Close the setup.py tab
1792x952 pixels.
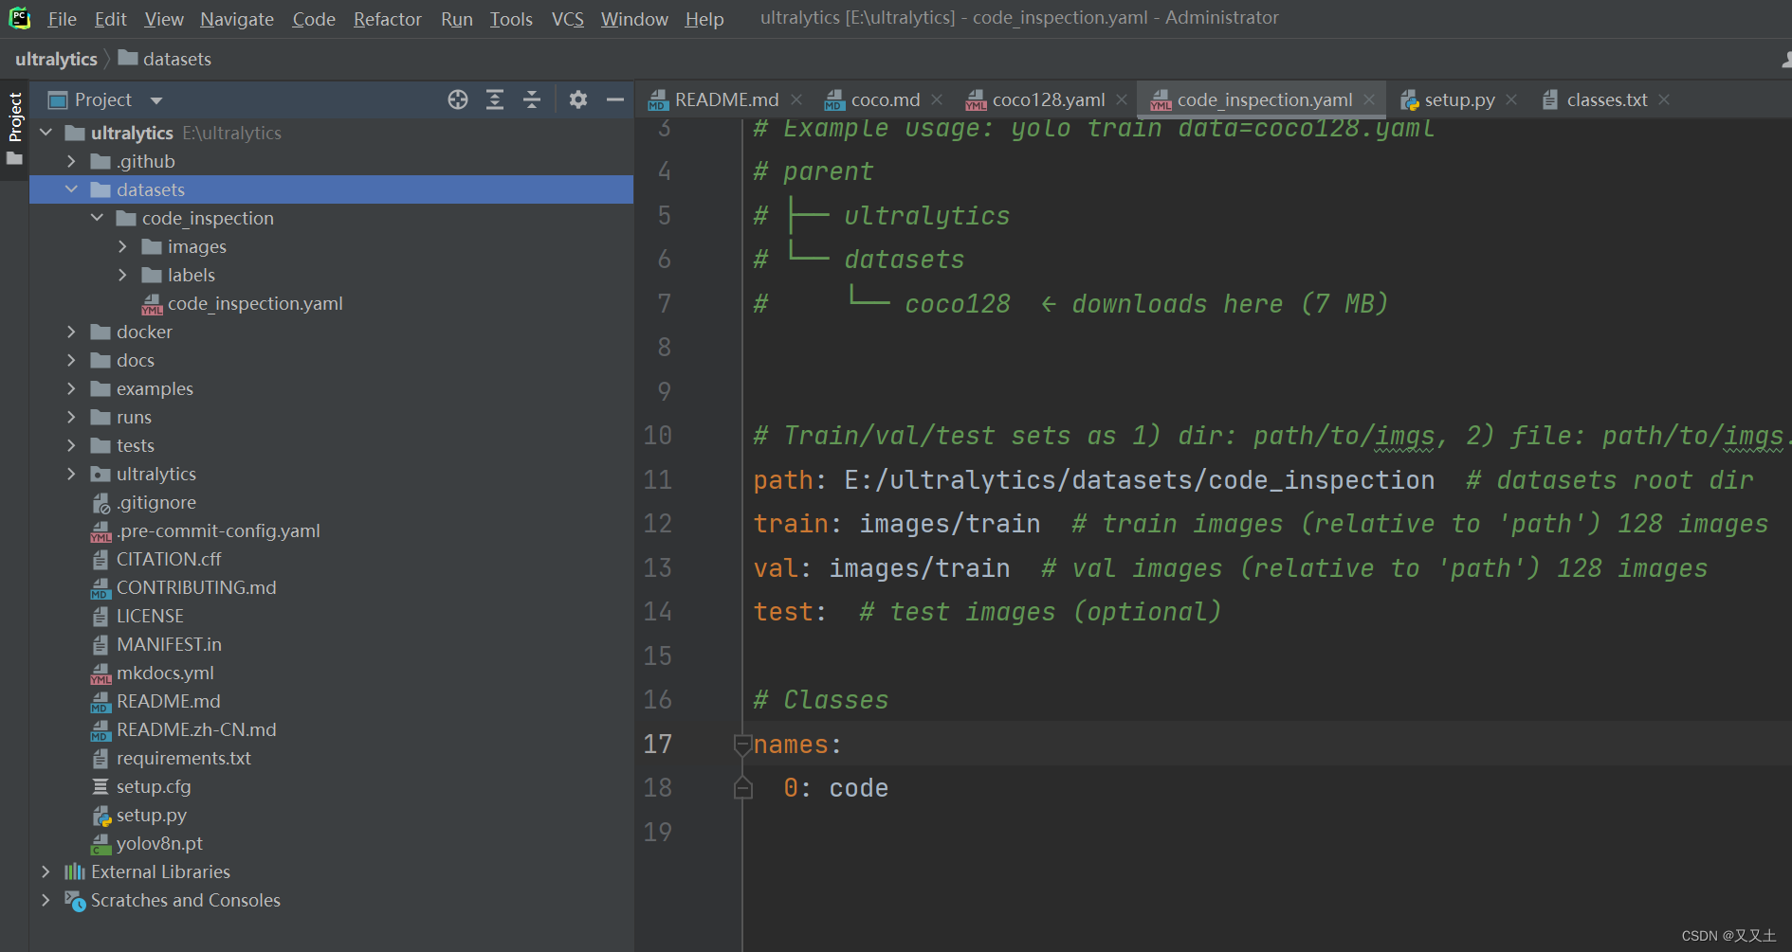[x=1511, y=99]
